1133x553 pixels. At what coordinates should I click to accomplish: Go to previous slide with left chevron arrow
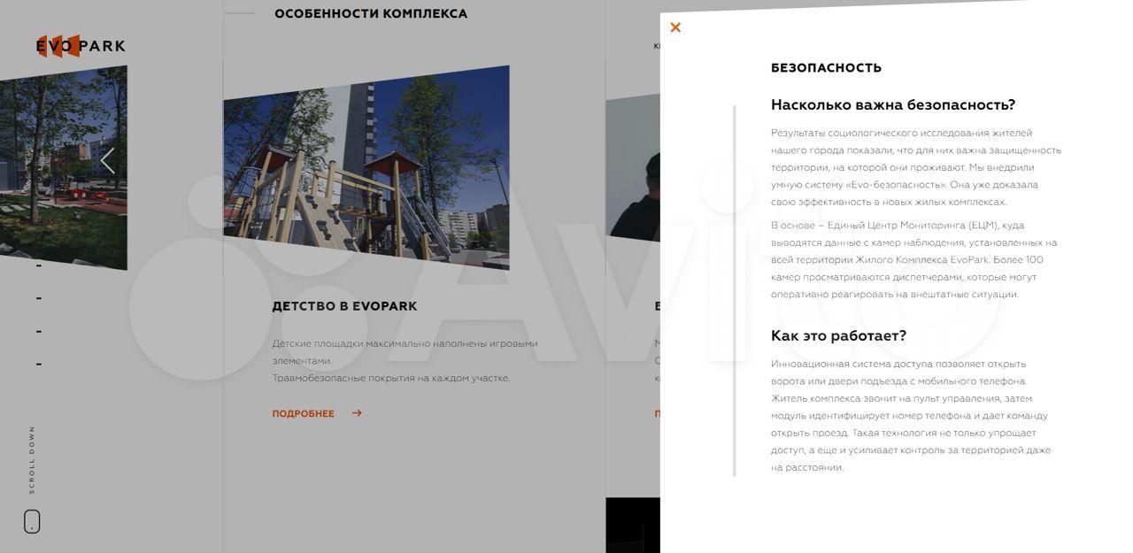pos(108,161)
